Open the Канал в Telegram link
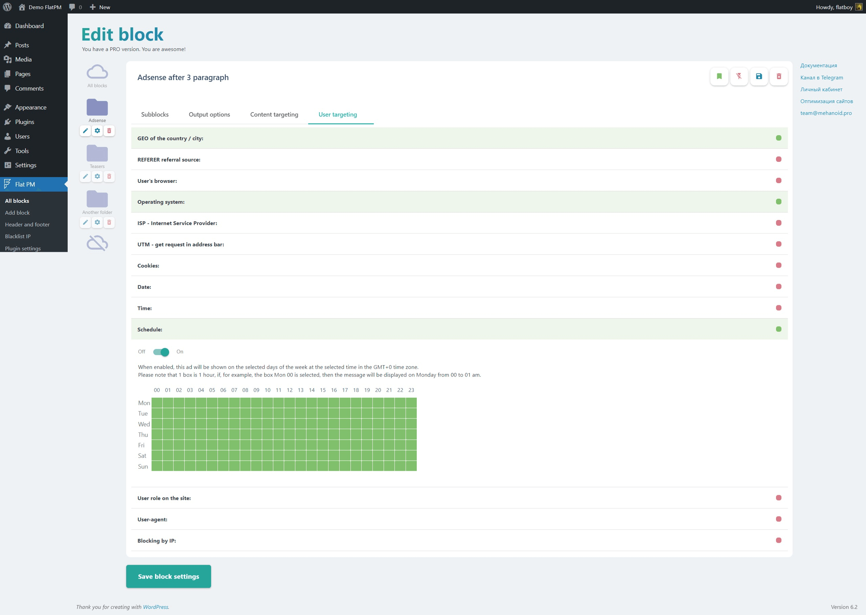The width and height of the screenshot is (866, 615). click(821, 78)
